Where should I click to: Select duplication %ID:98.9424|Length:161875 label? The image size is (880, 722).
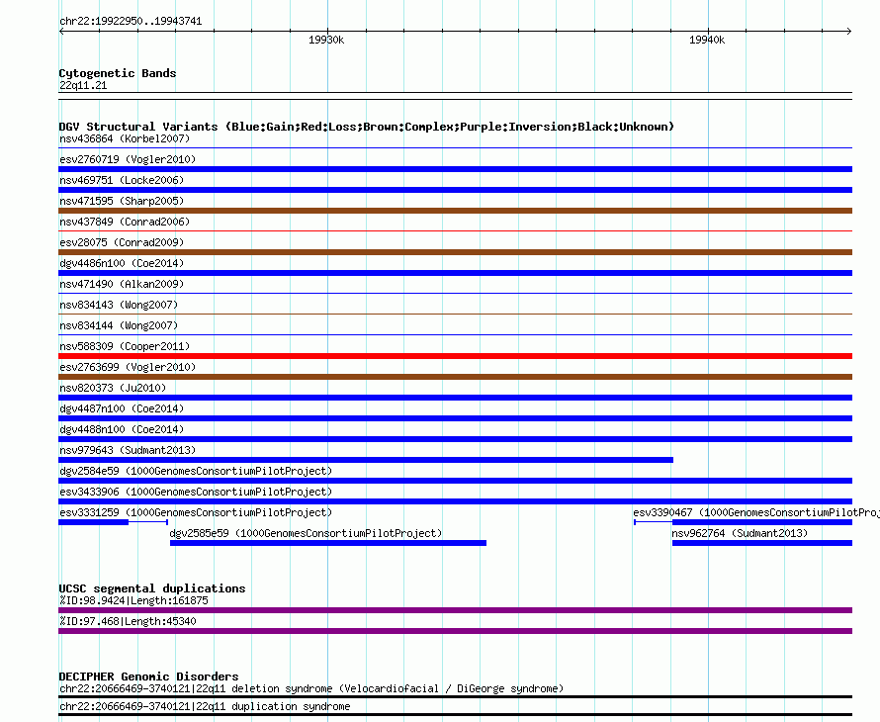(x=133, y=600)
